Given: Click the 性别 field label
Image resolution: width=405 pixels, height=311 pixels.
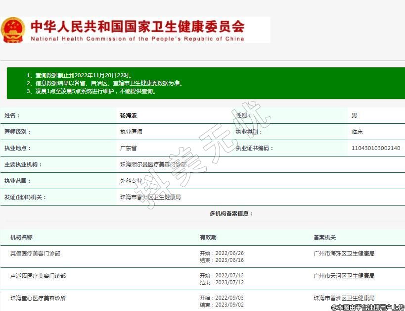Looking at the screenshot, I should tap(244, 115).
